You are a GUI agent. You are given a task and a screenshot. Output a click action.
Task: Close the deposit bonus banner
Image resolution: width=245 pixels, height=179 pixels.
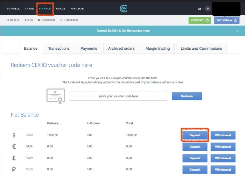coord(237,31)
